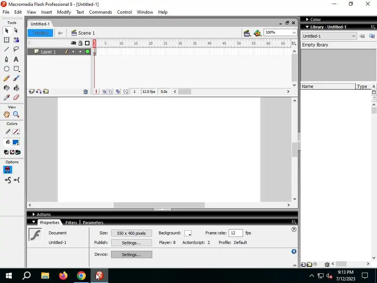Screen dimensions: 377x283
Task: Select the Free Transform tool
Action: (x=7, y=40)
